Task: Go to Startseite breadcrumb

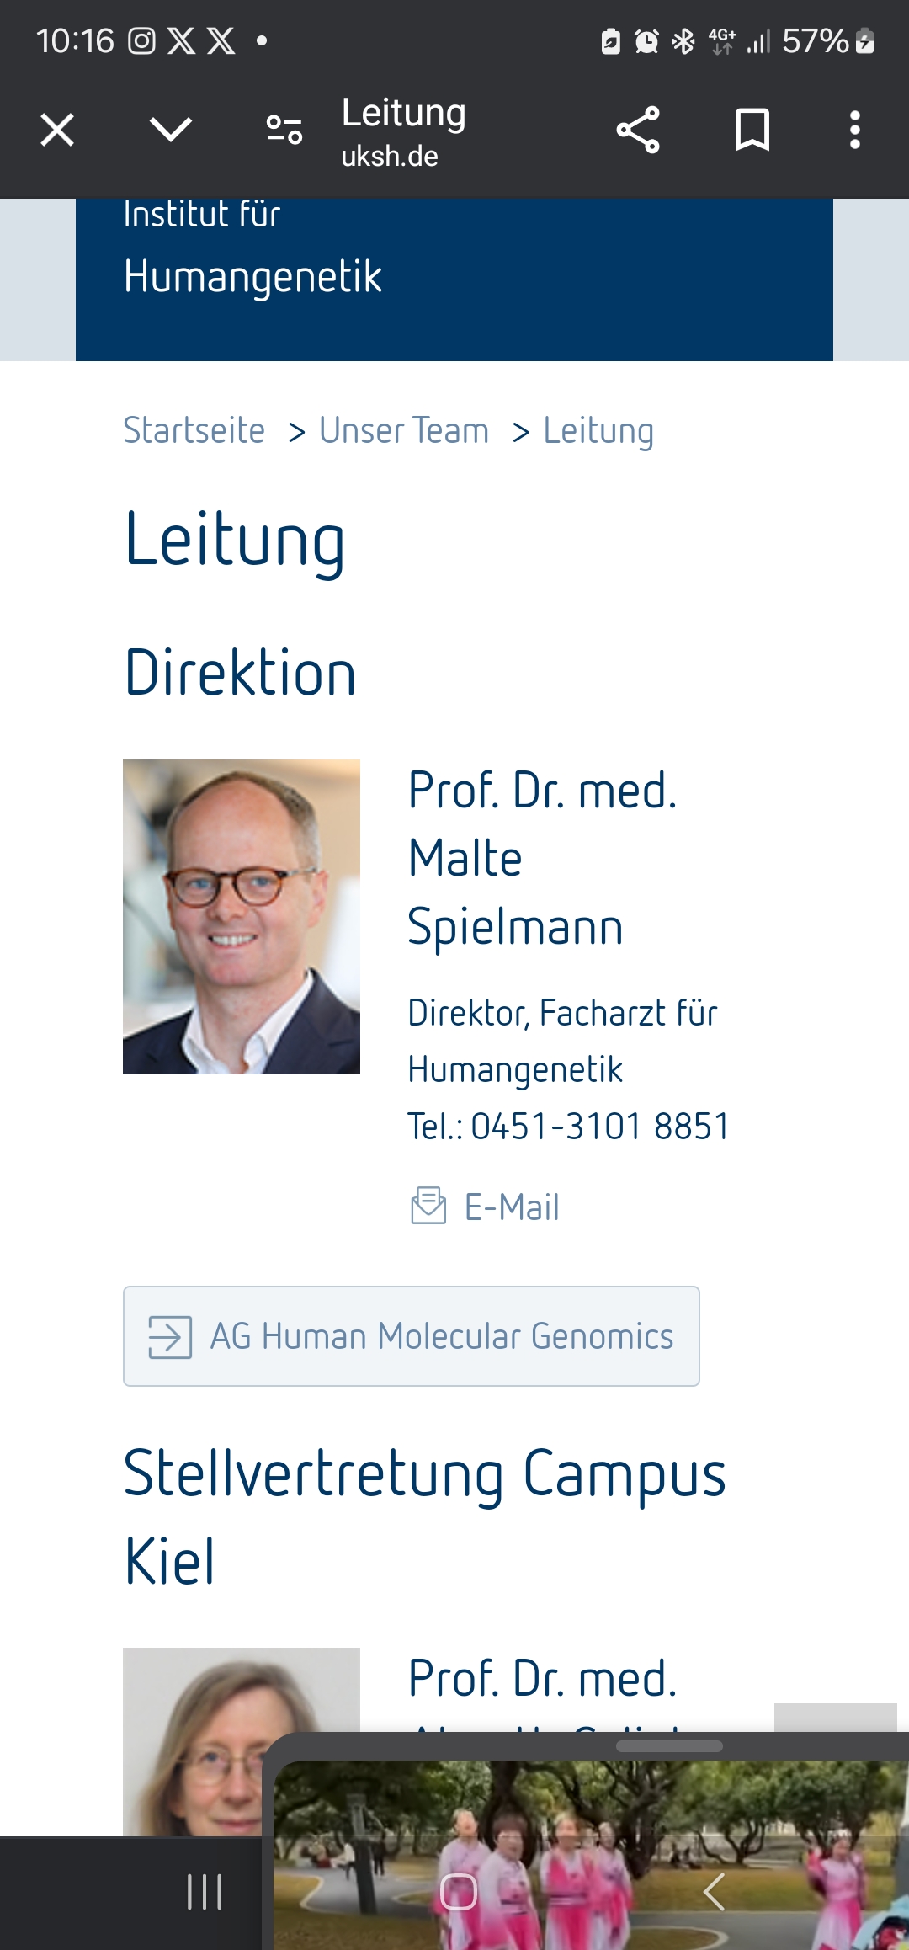Action: (x=194, y=430)
